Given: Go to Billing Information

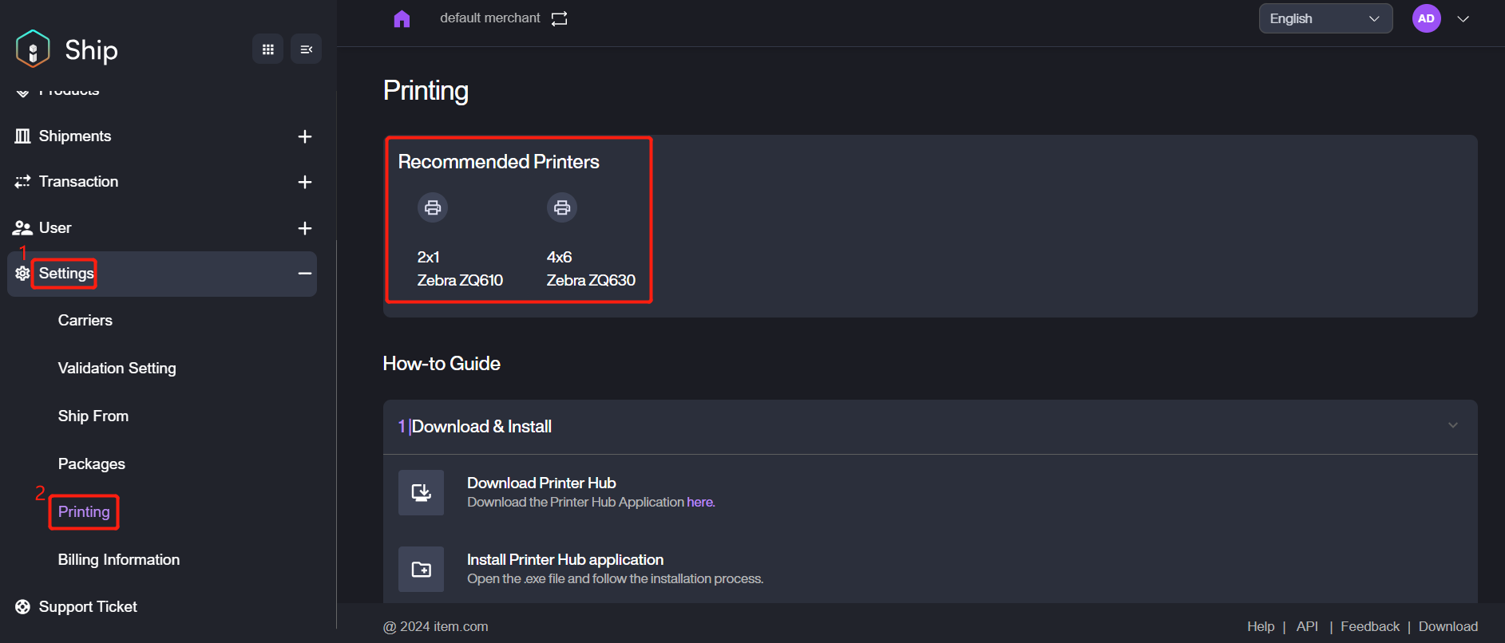Looking at the screenshot, I should point(119,560).
